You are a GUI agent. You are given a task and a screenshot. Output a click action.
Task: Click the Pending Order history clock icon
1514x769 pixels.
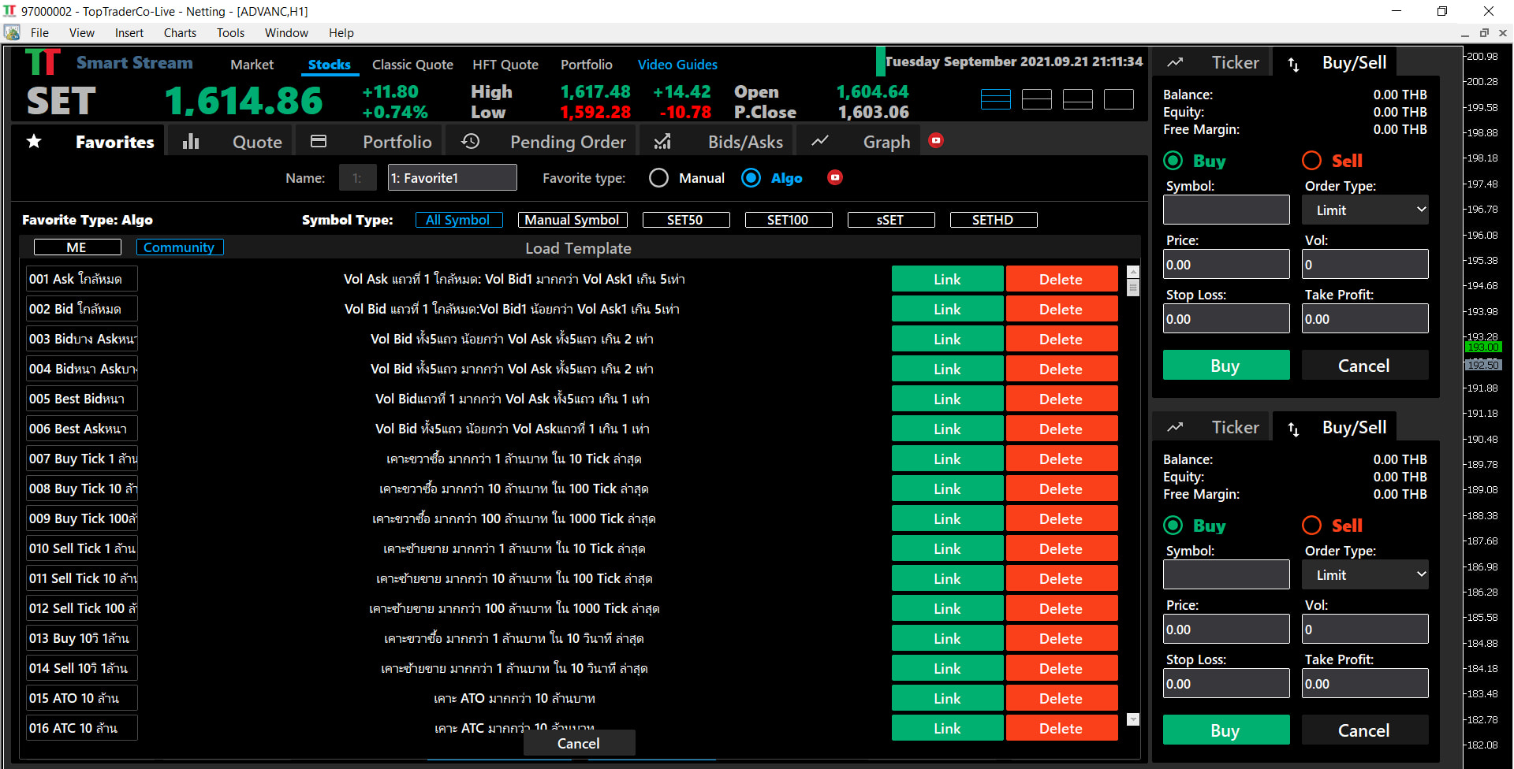(x=470, y=141)
